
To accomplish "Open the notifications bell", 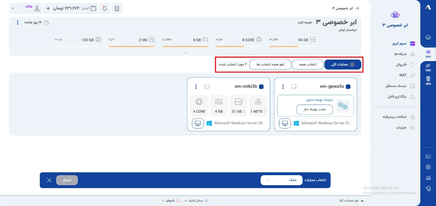I will 105,8.
